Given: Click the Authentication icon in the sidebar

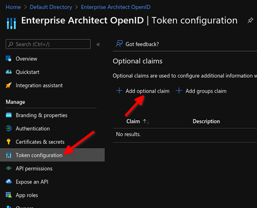Looking at the screenshot, I should pos(9,128).
